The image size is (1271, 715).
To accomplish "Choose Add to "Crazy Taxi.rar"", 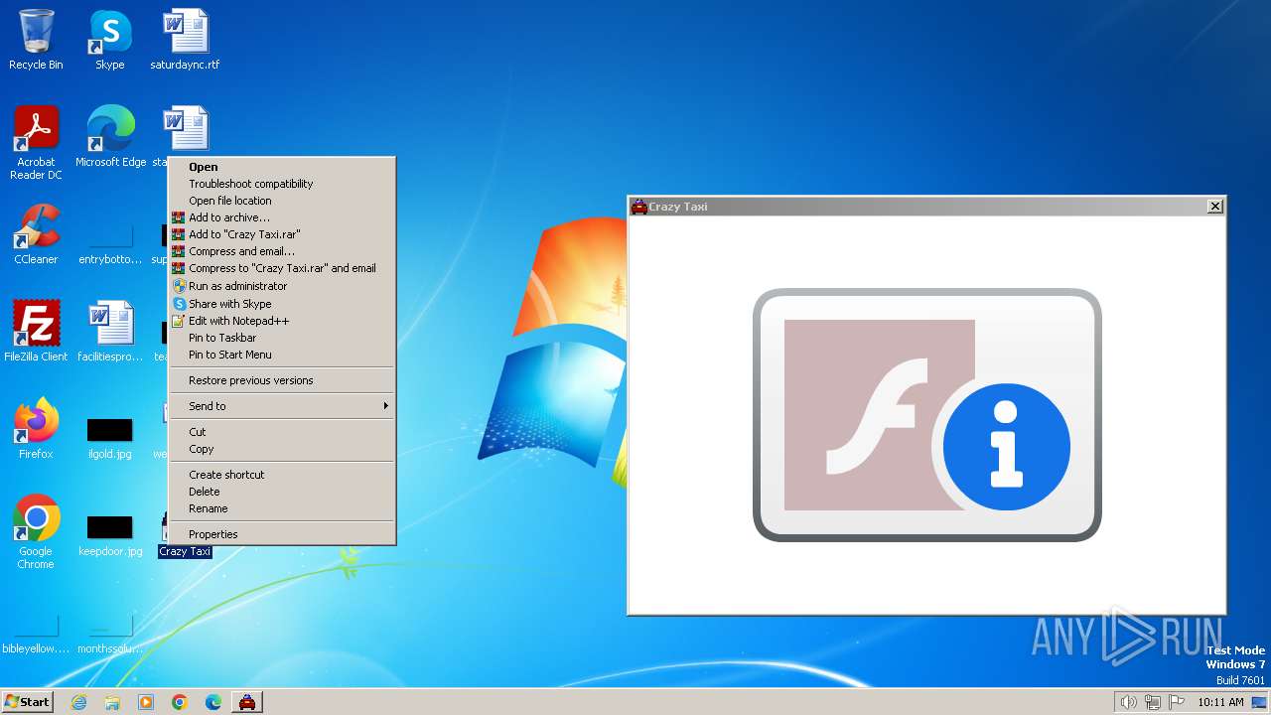I will click(x=282, y=234).
